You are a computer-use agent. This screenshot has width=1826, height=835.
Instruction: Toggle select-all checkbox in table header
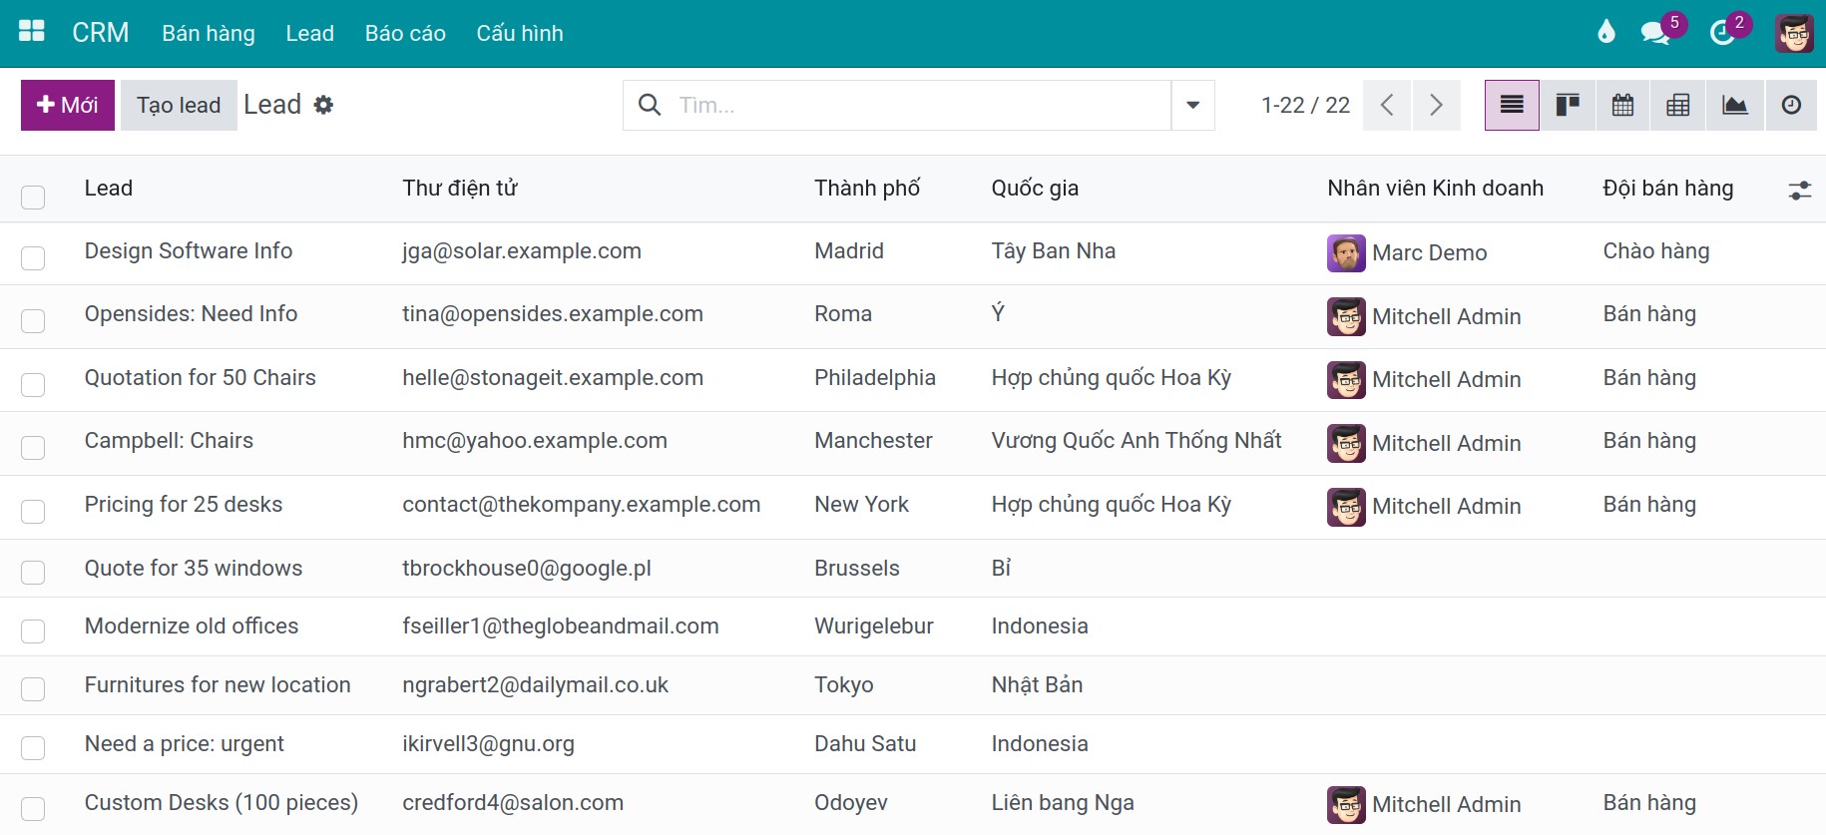(33, 197)
